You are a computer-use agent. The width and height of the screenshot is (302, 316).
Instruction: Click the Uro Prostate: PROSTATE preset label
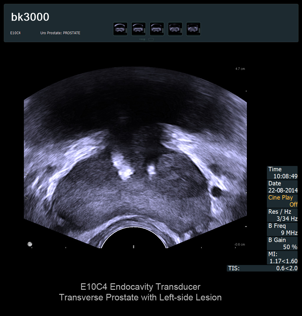[x=60, y=33]
